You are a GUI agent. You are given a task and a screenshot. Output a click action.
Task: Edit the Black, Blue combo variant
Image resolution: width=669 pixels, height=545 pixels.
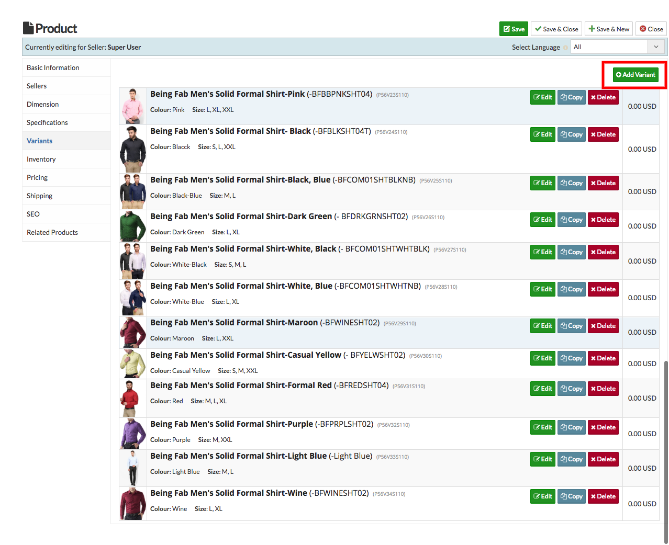point(543,183)
